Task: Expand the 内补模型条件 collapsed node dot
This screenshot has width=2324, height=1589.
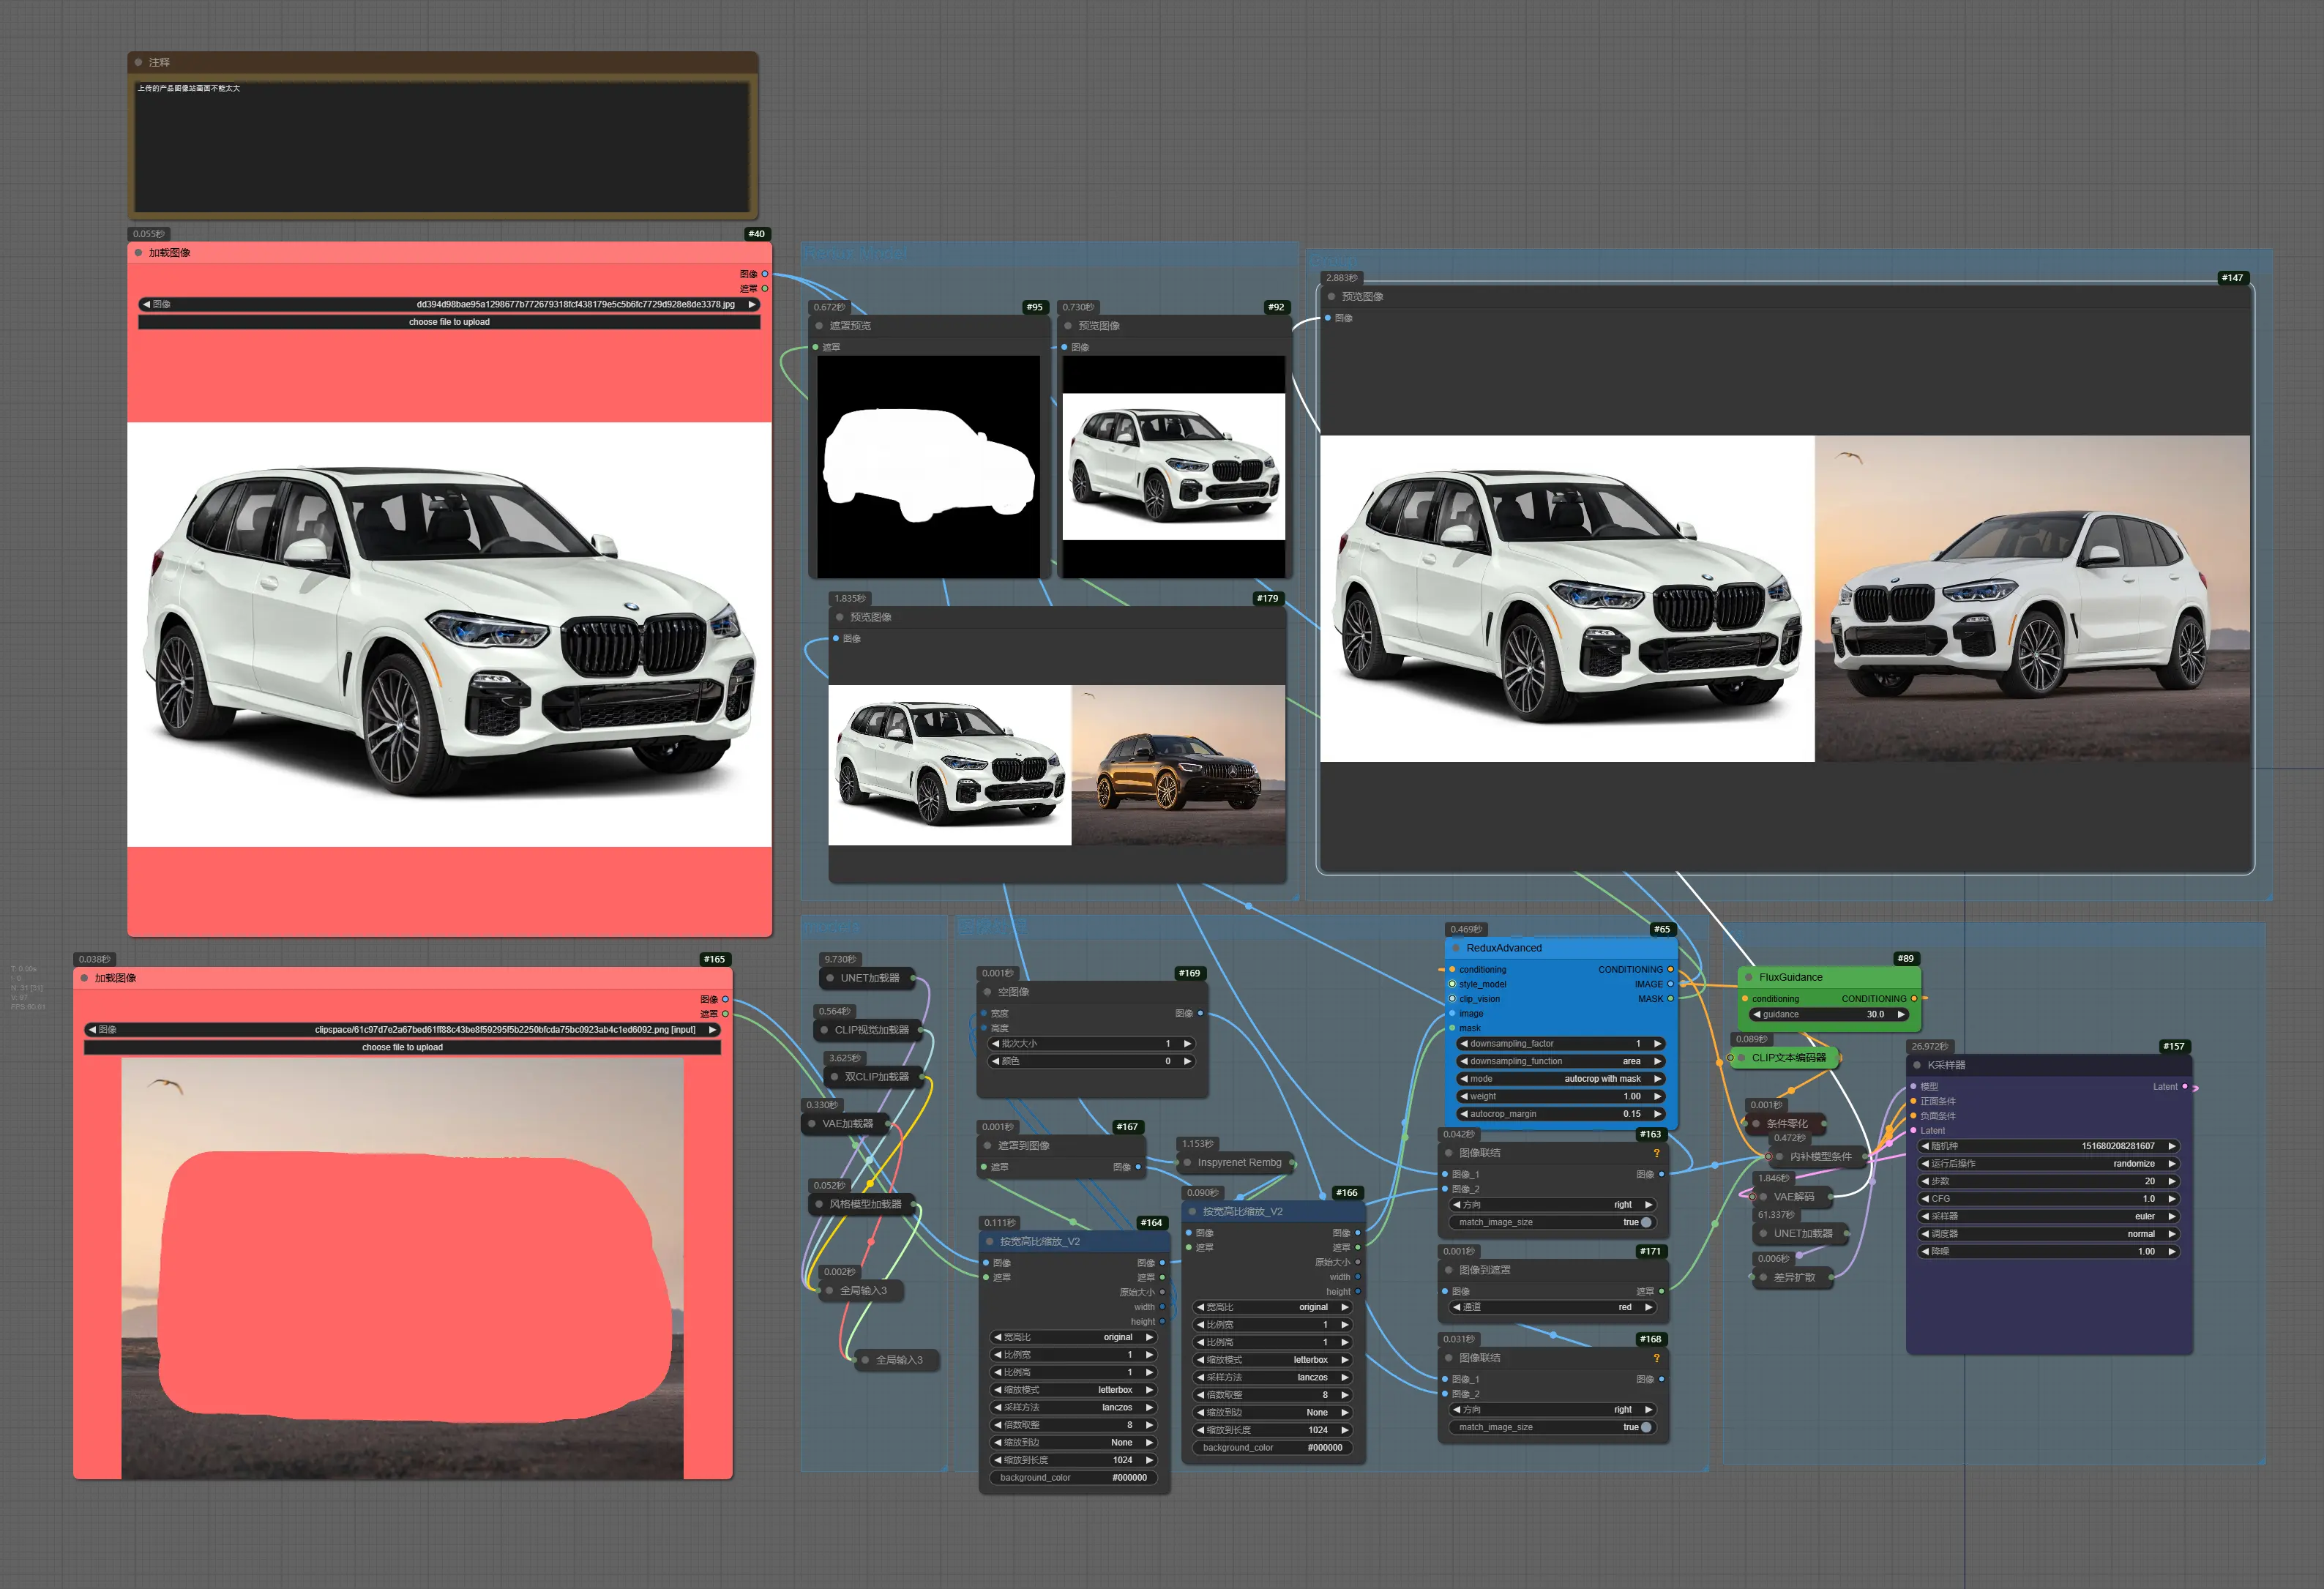Action: point(1779,1157)
